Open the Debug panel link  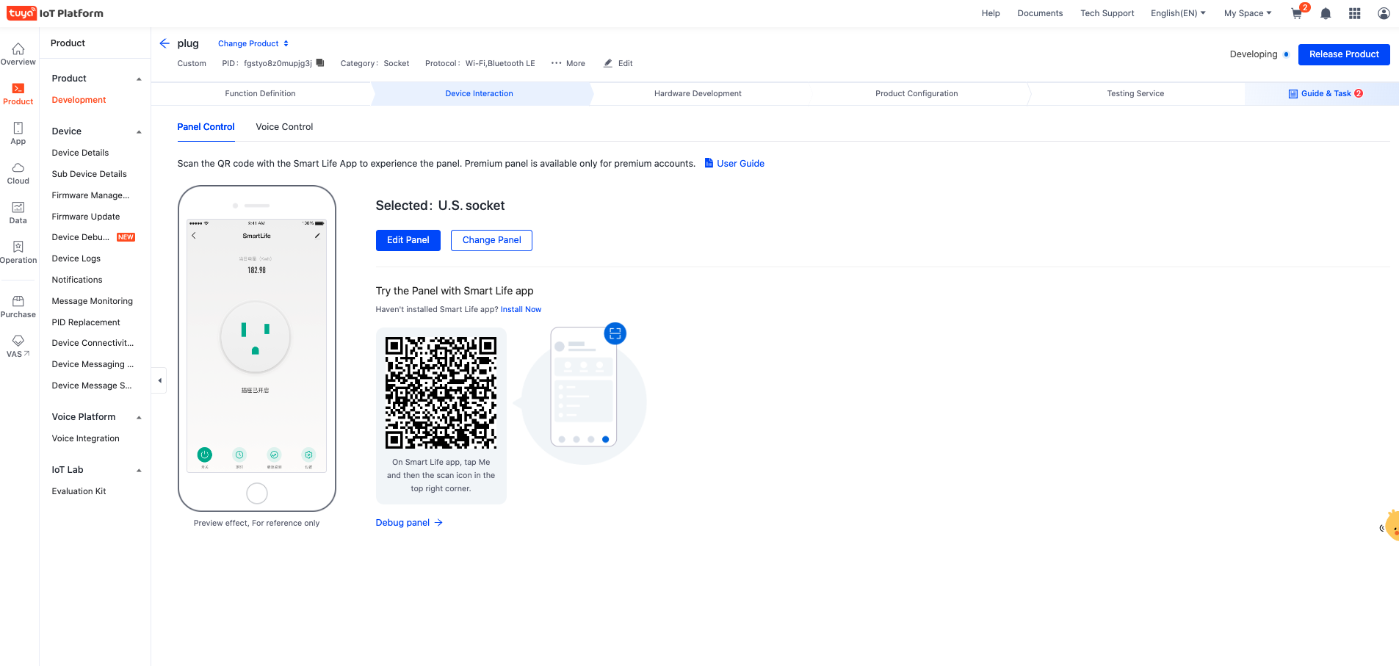409,523
